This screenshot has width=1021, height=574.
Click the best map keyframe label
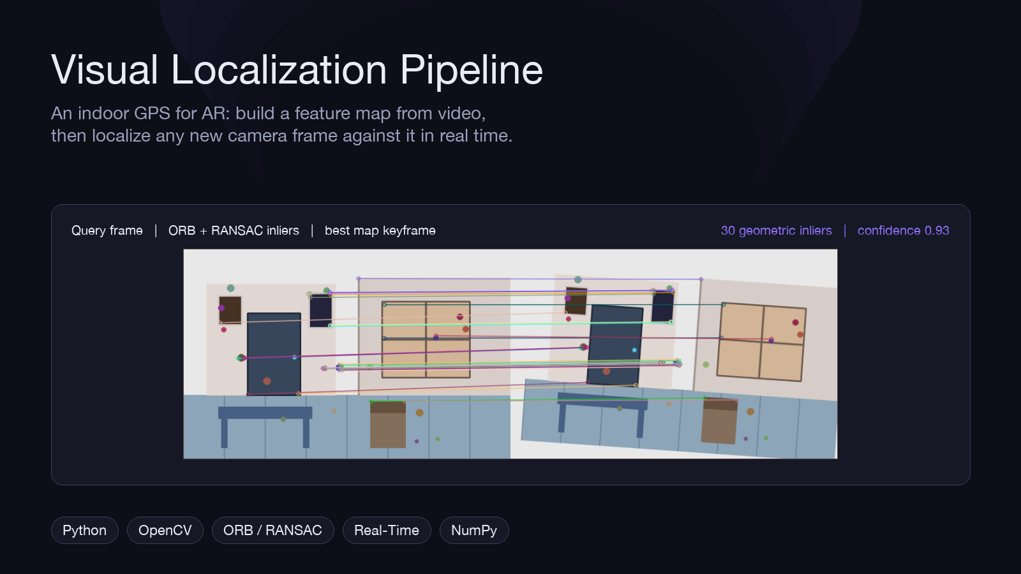[x=380, y=230]
